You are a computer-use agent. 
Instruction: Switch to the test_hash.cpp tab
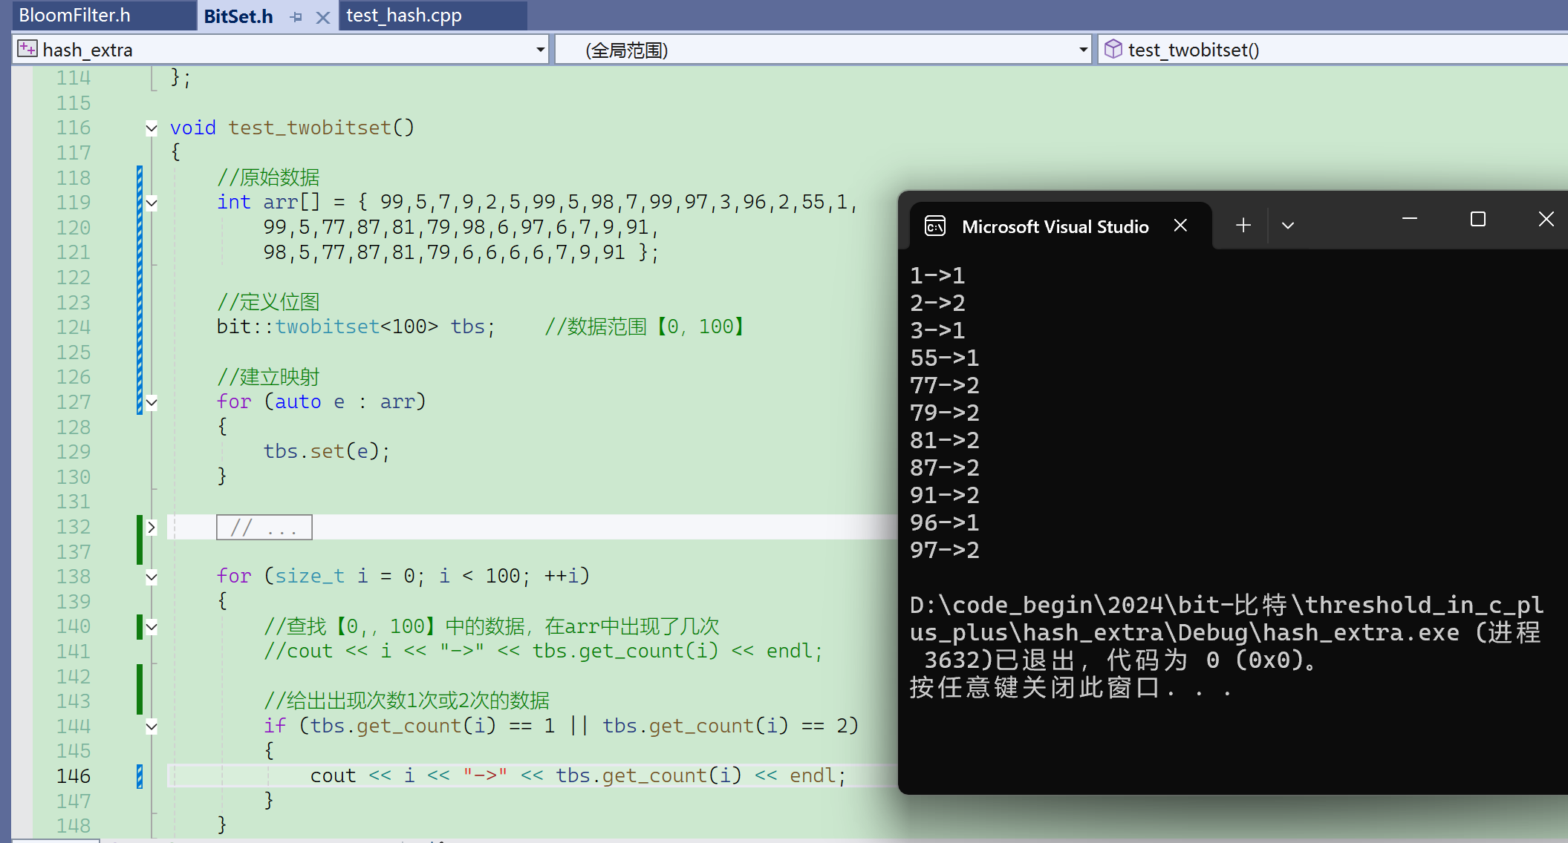[404, 16]
